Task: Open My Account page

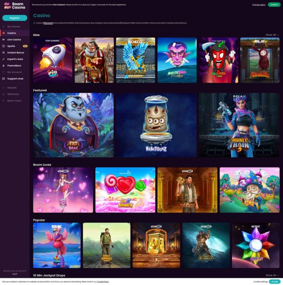Action: tap(14, 72)
